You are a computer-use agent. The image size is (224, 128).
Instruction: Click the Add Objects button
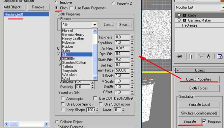click(x=14, y=7)
